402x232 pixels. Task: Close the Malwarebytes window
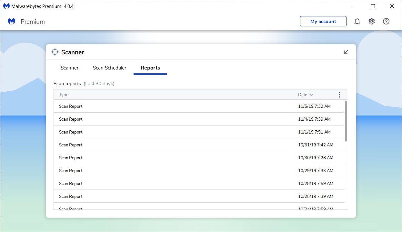tap(392, 6)
